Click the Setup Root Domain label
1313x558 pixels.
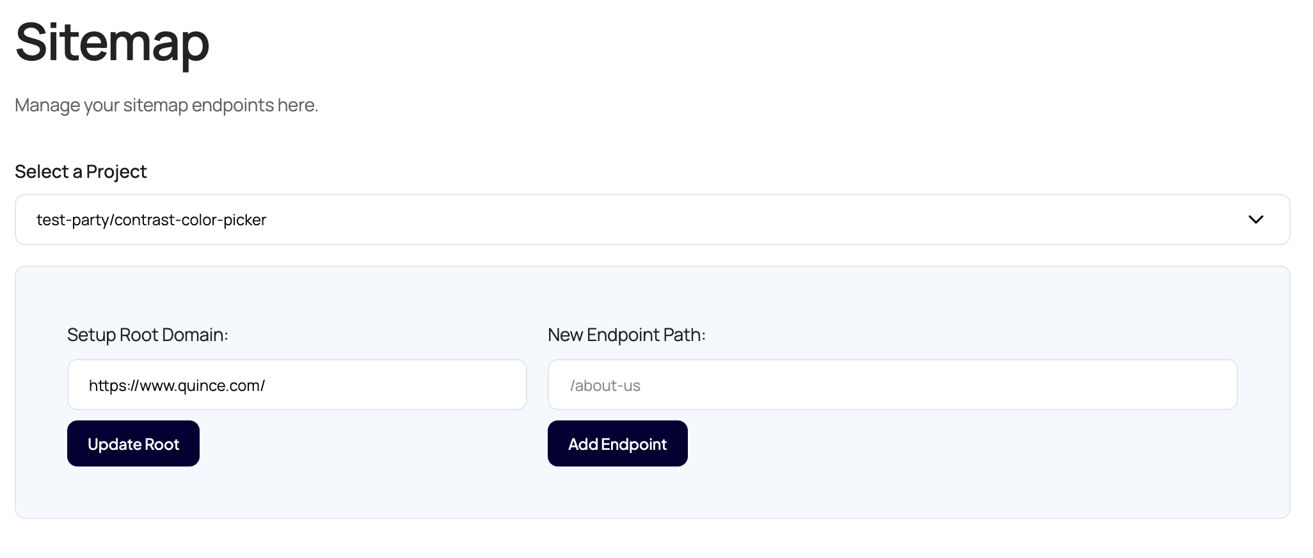pyautogui.click(x=147, y=335)
